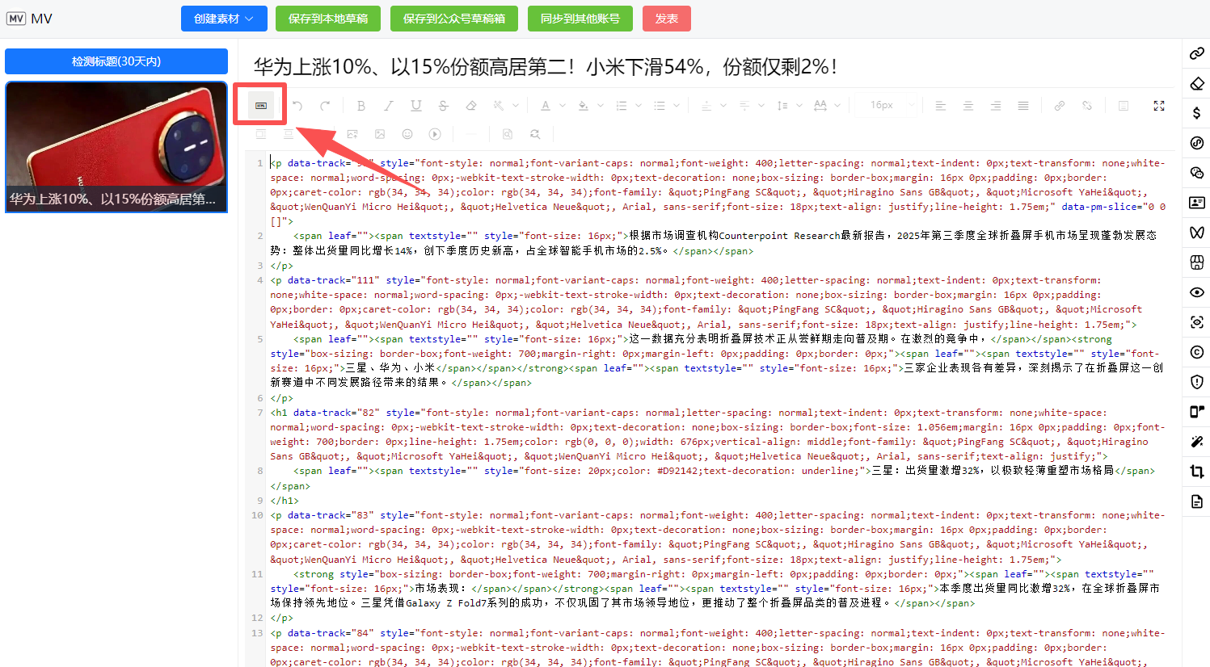Expand the font color dropdown arrow
This screenshot has height=667, width=1210.
pos(563,106)
